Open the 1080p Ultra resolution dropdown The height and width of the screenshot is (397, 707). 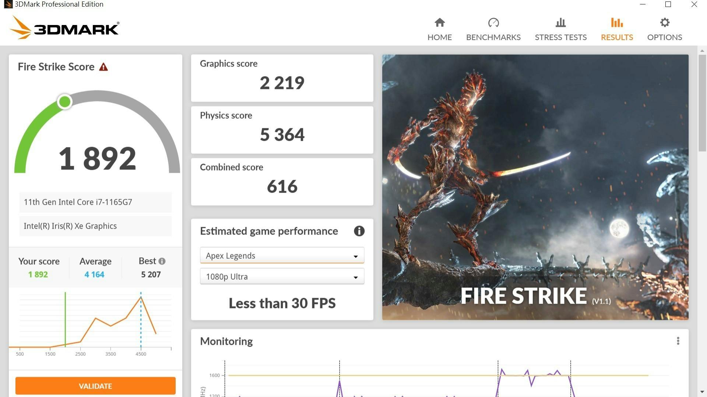click(282, 276)
